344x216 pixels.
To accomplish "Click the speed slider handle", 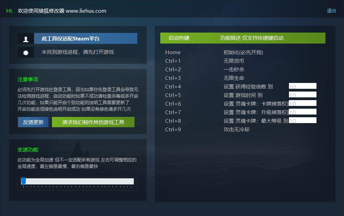I will point(23,181).
